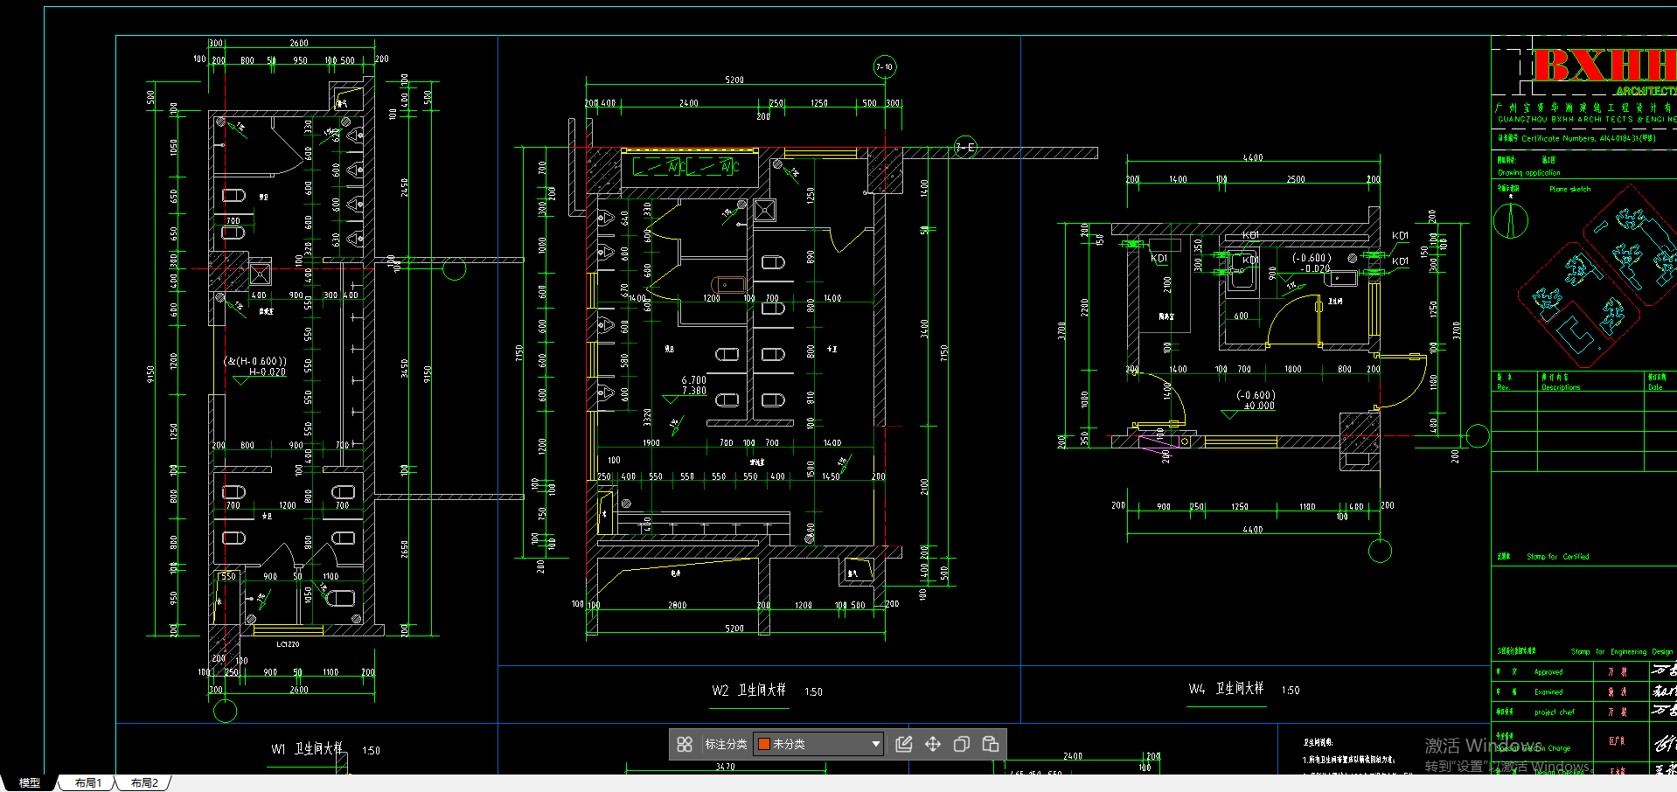Switch to the 布局2 tab
The image size is (1677, 792).
[144, 782]
